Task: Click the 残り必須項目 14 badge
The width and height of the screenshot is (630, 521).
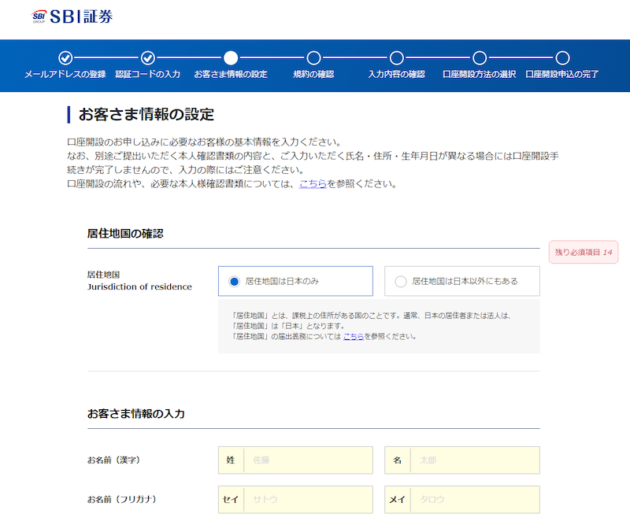Action: coord(584,253)
